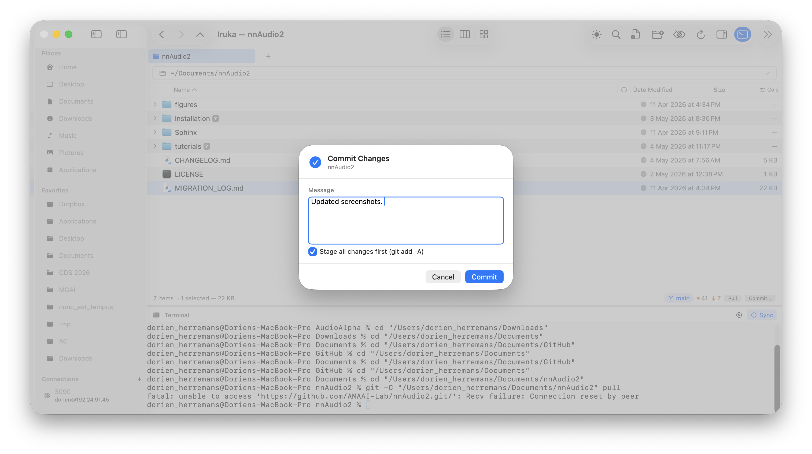The width and height of the screenshot is (812, 454).
Task: Open Music in Places sidebar
Action: 68,136
